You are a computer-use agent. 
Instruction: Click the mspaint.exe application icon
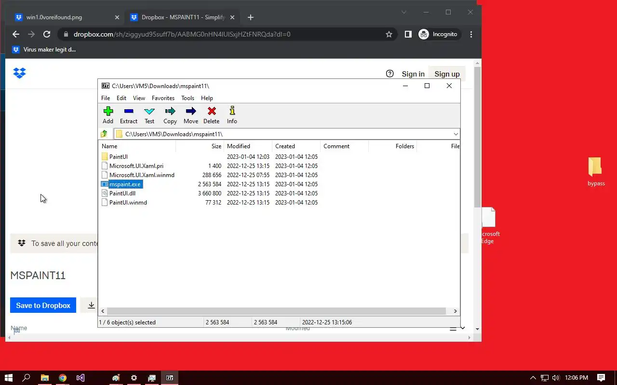click(105, 184)
